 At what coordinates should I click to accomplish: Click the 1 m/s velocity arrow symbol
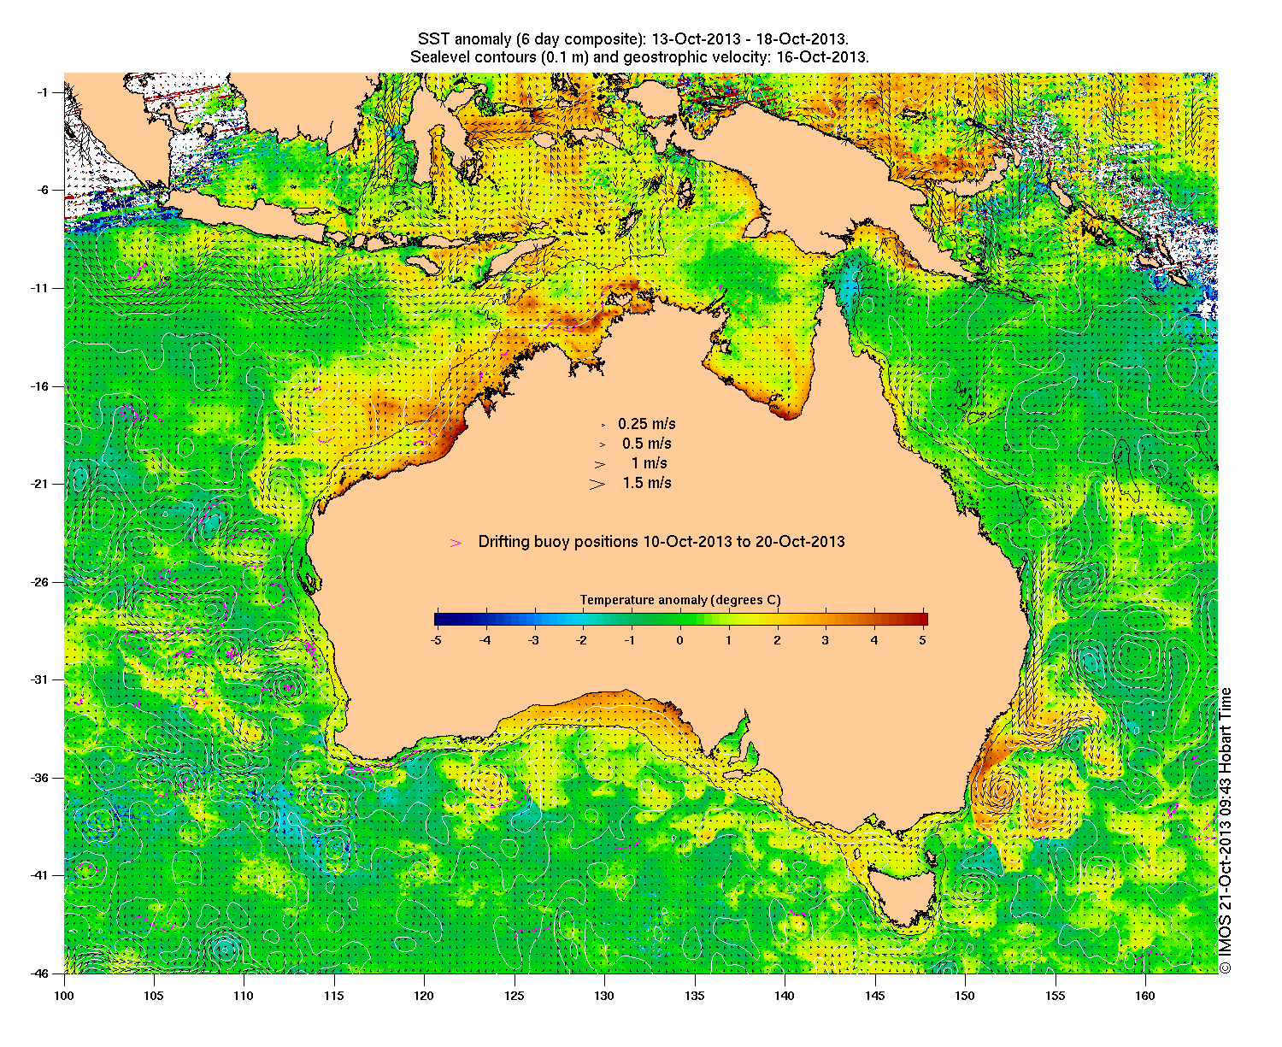pyautogui.click(x=601, y=464)
